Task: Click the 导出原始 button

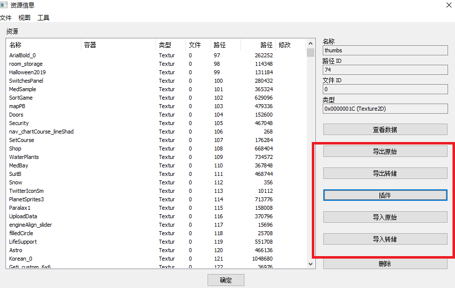Action: [x=385, y=151]
